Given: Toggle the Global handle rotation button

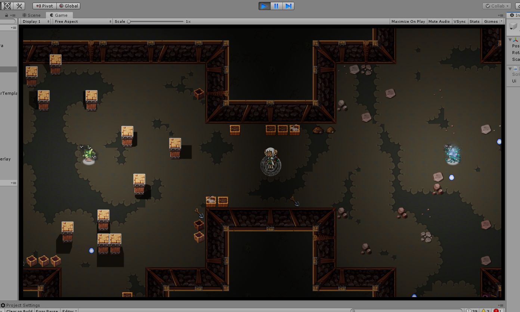Looking at the screenshot, I should pyautogui.click(x=68, y=6).
